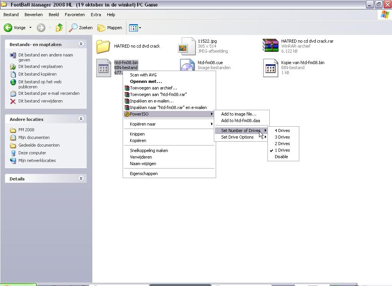392x286 pixels.
Task: Choose 4 Drives in the submenu
Action: pos(282,131)
